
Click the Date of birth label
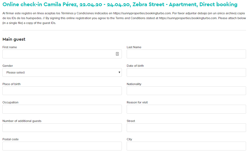(135, 66)
